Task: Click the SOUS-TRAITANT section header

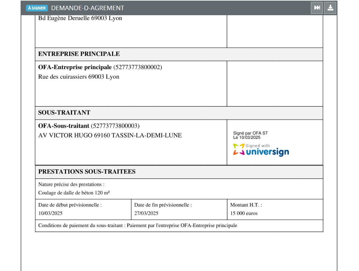Action: pos(64,113)
